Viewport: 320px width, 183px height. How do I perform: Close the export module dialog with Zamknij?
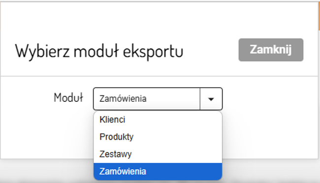271,50
